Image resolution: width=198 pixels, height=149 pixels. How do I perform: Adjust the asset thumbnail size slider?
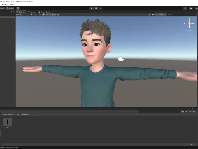click(x=191, y=144)
